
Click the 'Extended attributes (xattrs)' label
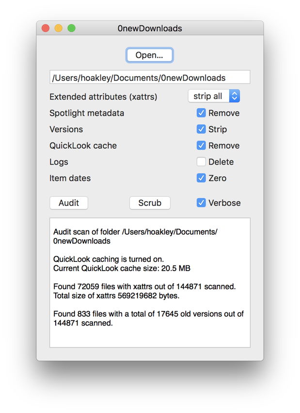tap(103, 97)
